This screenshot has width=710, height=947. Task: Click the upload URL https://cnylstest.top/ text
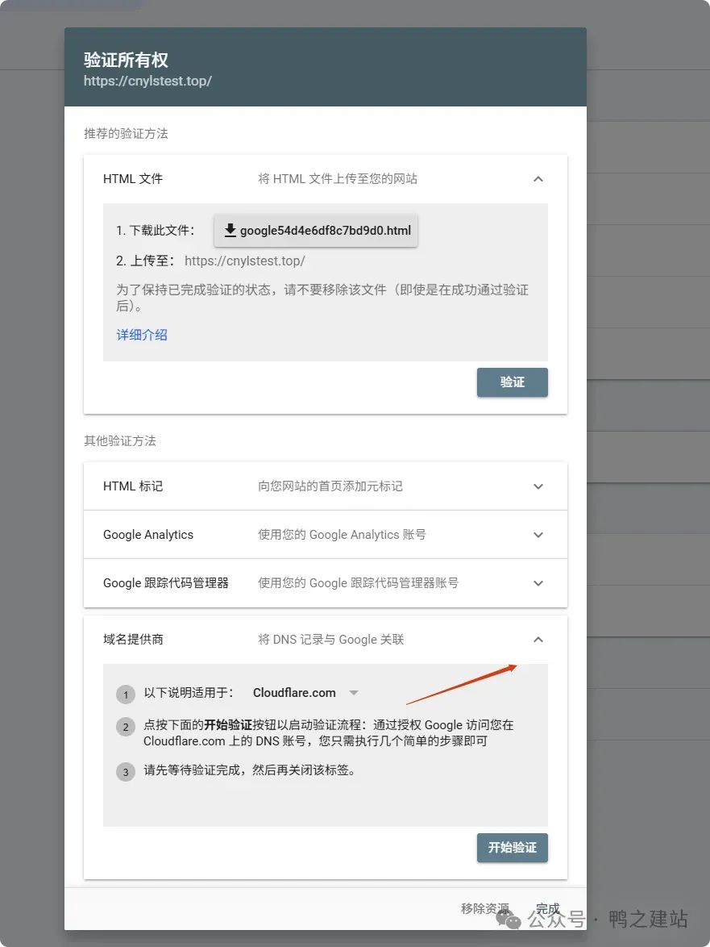click(244, 261)
